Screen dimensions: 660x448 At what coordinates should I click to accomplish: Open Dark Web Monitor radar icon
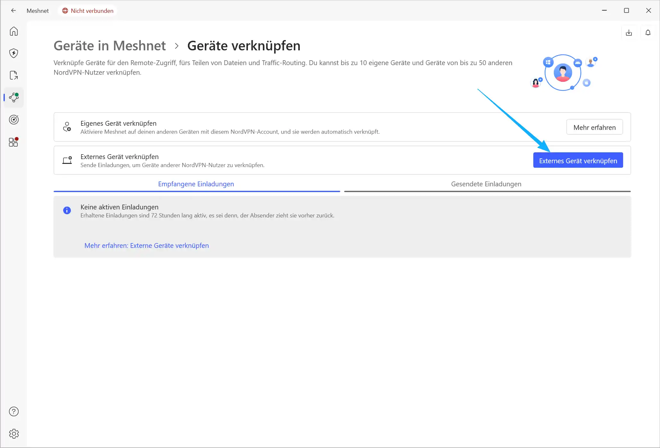(13, 120)
